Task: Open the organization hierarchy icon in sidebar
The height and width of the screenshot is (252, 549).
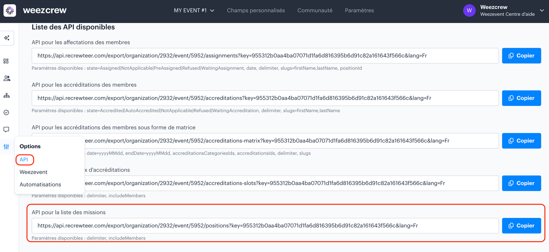Action: (x=6, y=95)
